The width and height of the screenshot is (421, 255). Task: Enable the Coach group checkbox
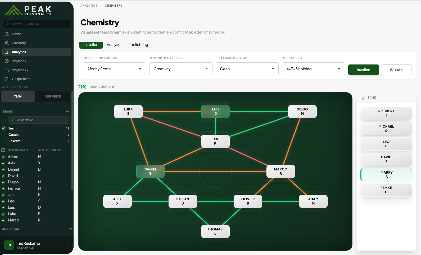[4, 135]
